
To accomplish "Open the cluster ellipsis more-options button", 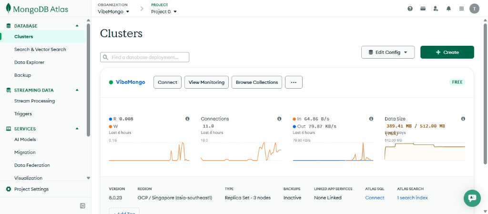I will (294, 82).
